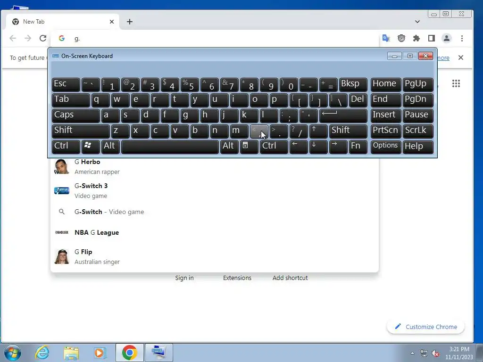The width and height of the screenshot is (483, 362).
Task: Toggle the left Ctrl key
Action: click(x=66, y=147)
